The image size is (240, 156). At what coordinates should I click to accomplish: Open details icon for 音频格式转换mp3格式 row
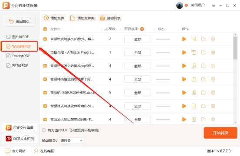(x=194, y=39)
